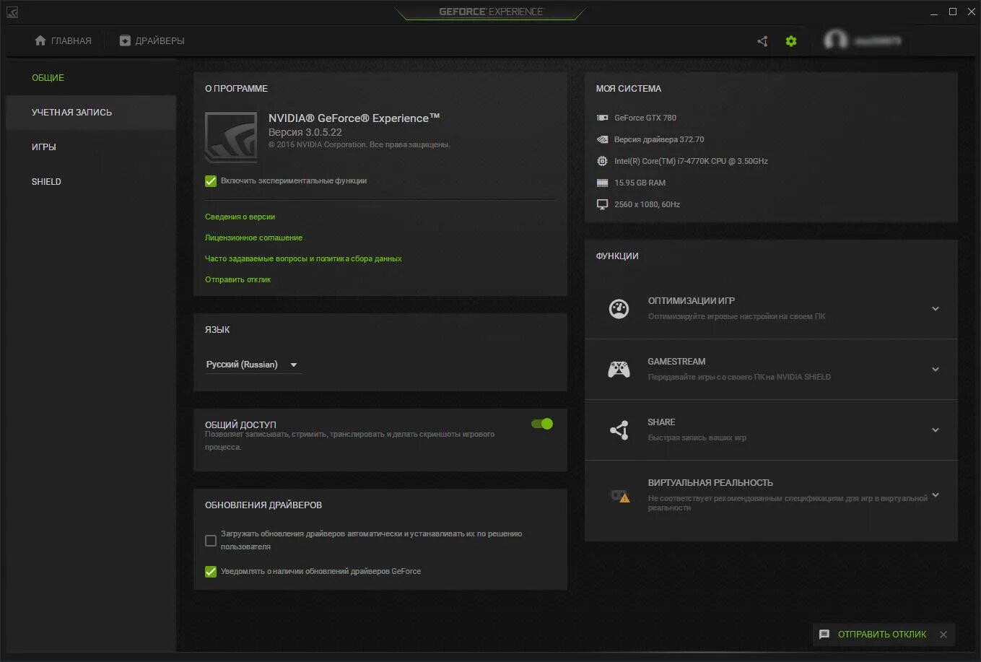Go to the ГЛАВНАЯ tab
The width and height of the screenshot is (981, 662).
[x=63, y=41]
